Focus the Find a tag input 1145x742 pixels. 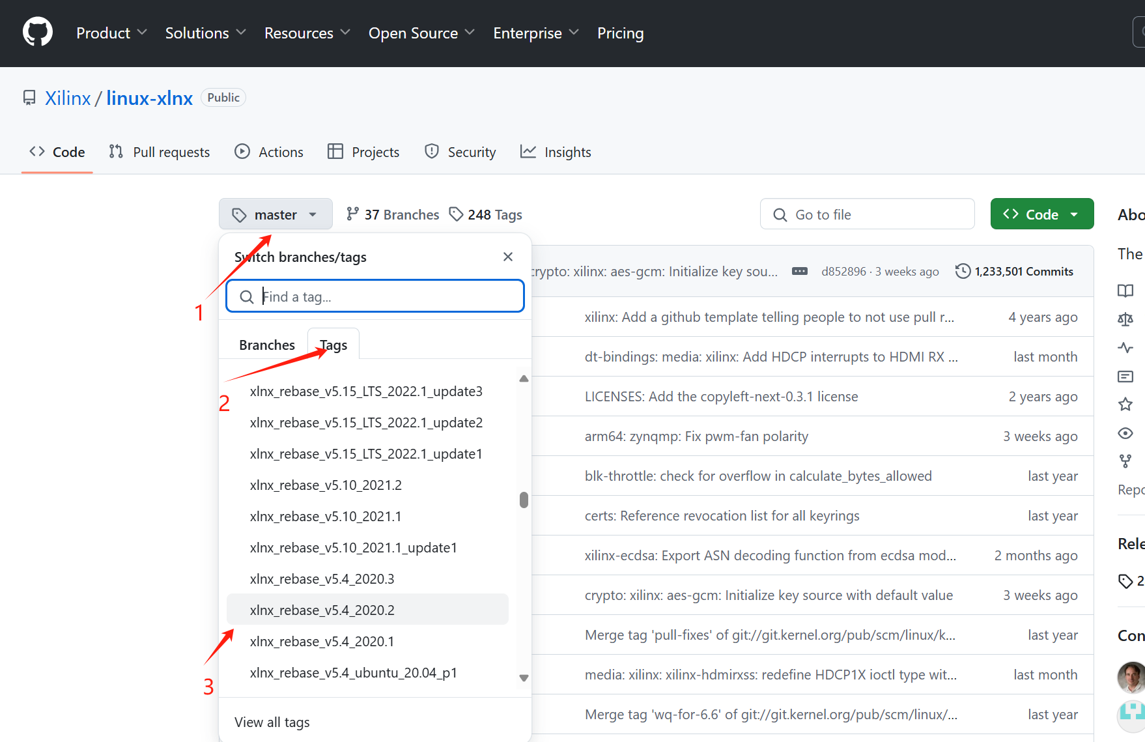pos(375,296)
